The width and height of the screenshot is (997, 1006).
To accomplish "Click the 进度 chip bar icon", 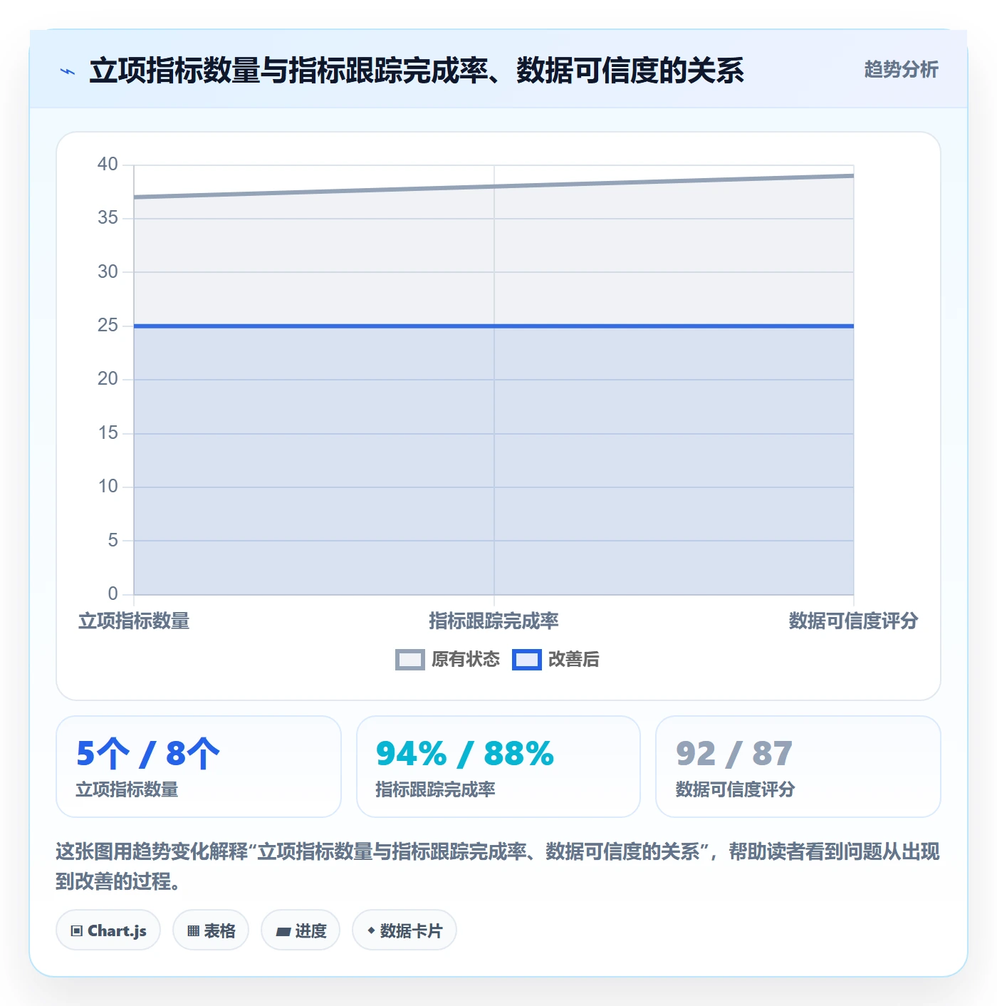I will click(x=283, y=931).
